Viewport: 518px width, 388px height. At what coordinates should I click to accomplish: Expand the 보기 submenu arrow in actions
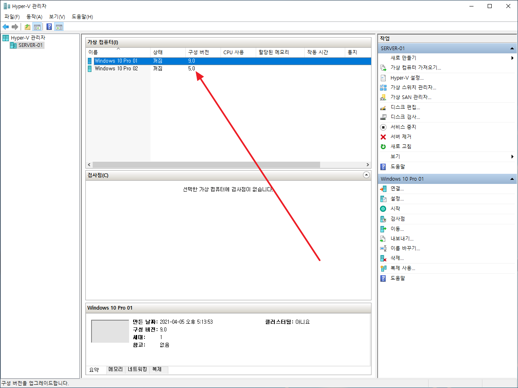pyautogui.click(x=512, y=156)
